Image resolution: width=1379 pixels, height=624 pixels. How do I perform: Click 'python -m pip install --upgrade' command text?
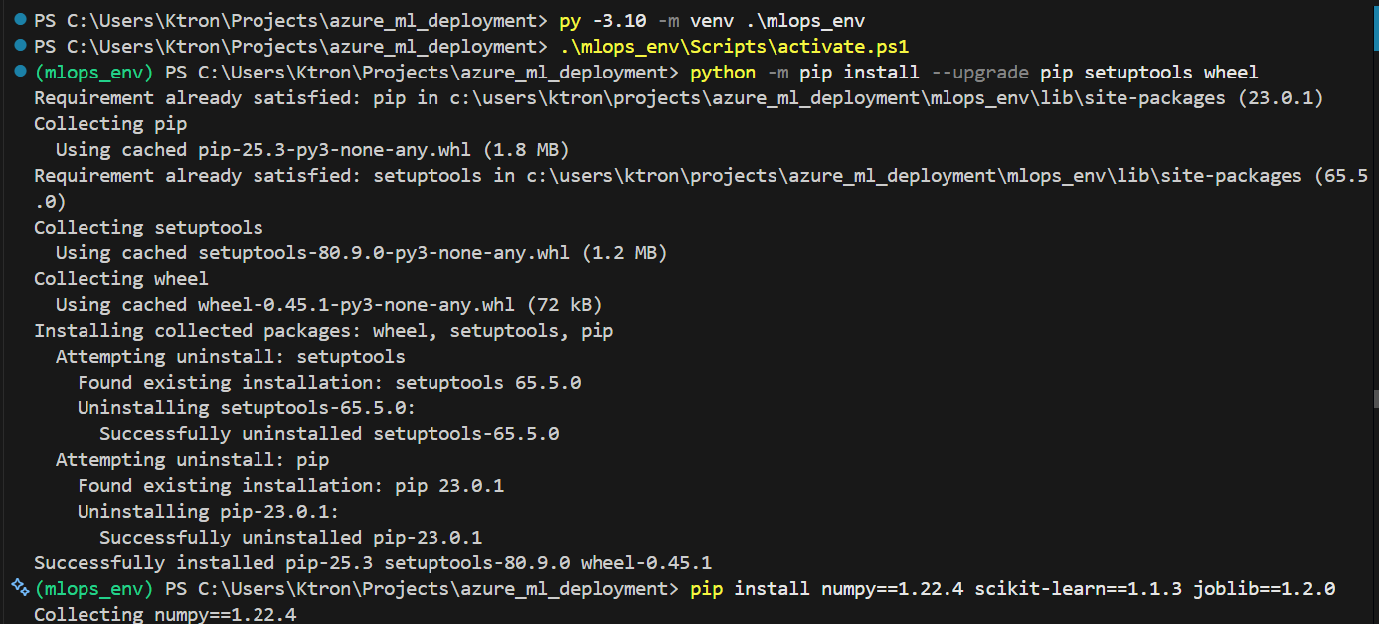point(858,73)
